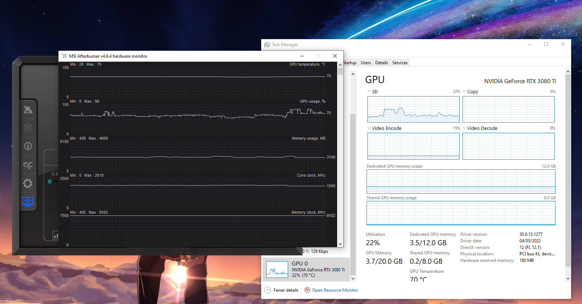Screen dimensions: 582x304
Task: Click the Afterburner hardware monitor title icon
Action: click(x=64, y=56)
